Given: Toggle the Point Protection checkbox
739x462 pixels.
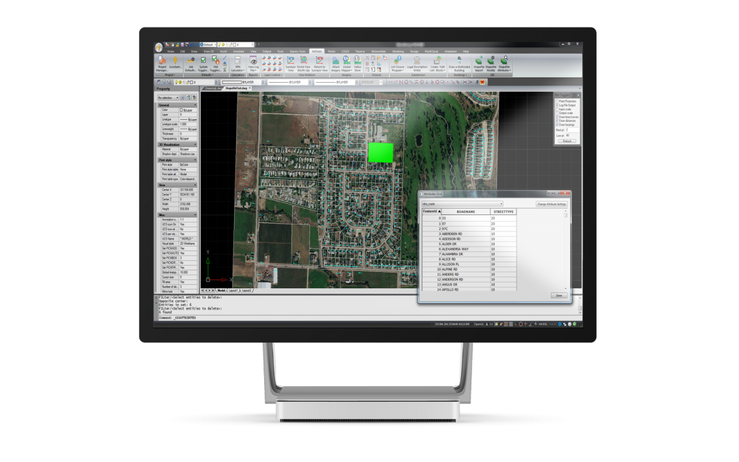Looking at the screenshot, I should 556,101.
